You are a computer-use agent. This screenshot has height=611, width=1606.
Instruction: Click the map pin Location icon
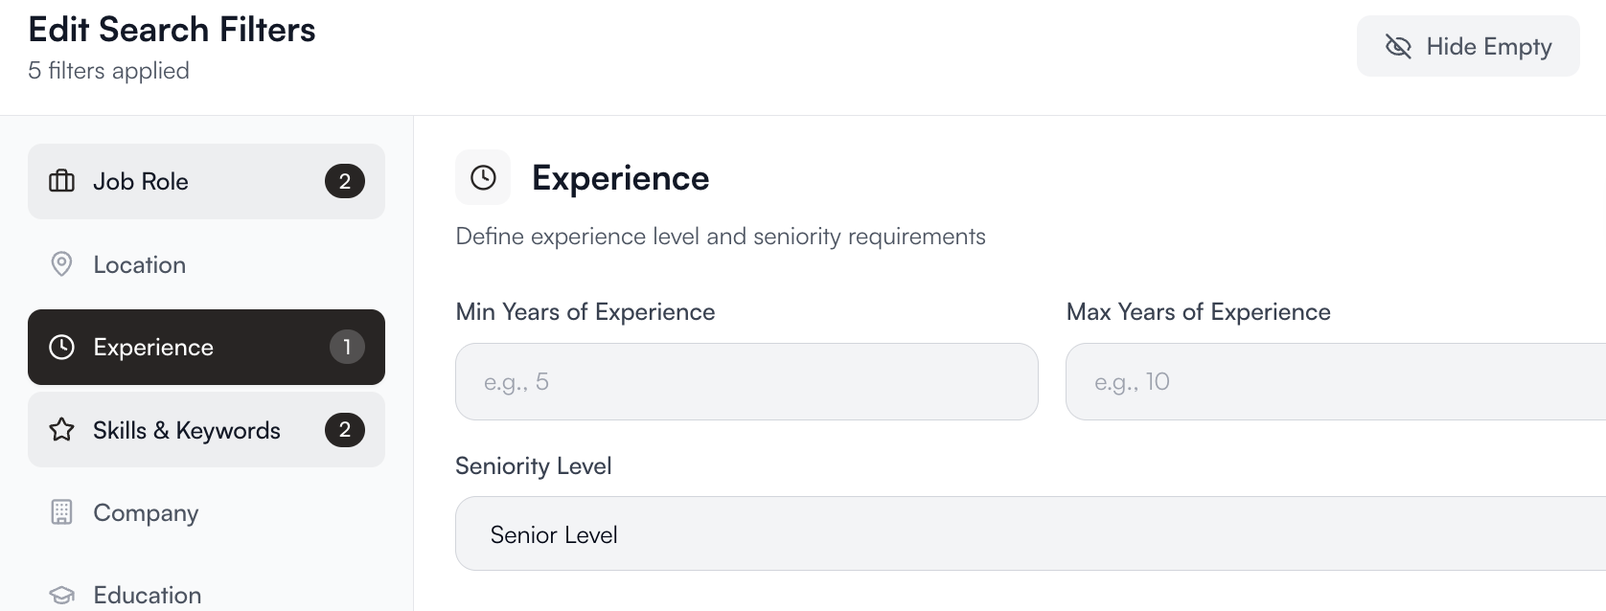point(61,264)
